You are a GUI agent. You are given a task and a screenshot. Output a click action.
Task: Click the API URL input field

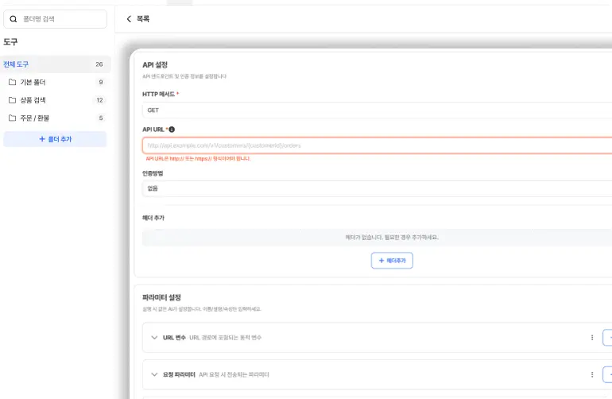(x=377, y=145)
